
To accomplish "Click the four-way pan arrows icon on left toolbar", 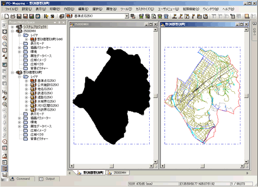I will coord(5,98).
